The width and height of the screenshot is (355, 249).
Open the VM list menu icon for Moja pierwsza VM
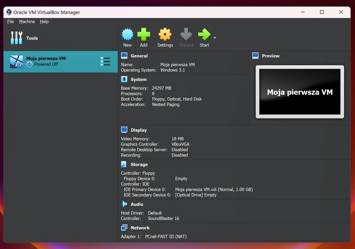[105, 62]
